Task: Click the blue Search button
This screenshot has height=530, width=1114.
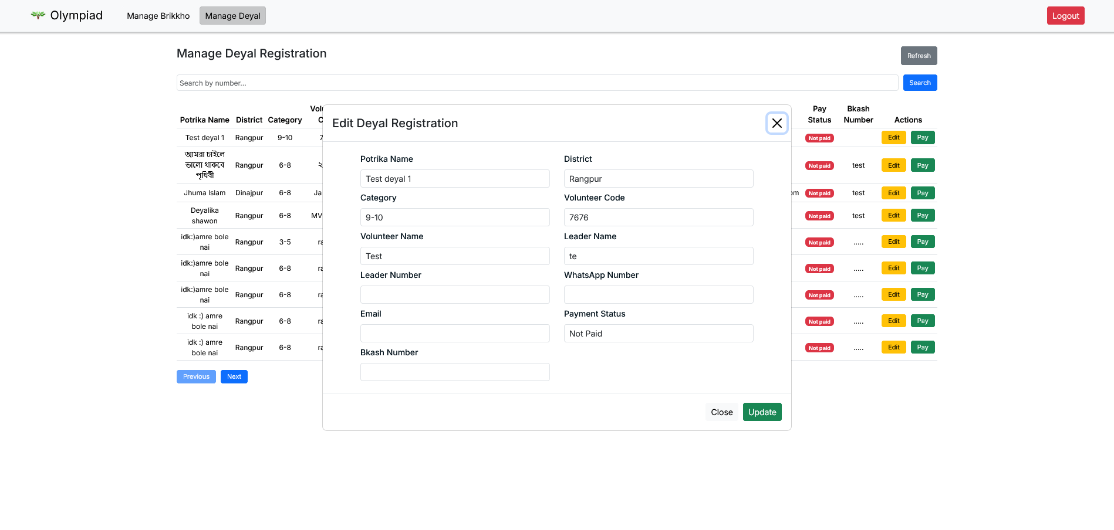Action: [919, 83]
